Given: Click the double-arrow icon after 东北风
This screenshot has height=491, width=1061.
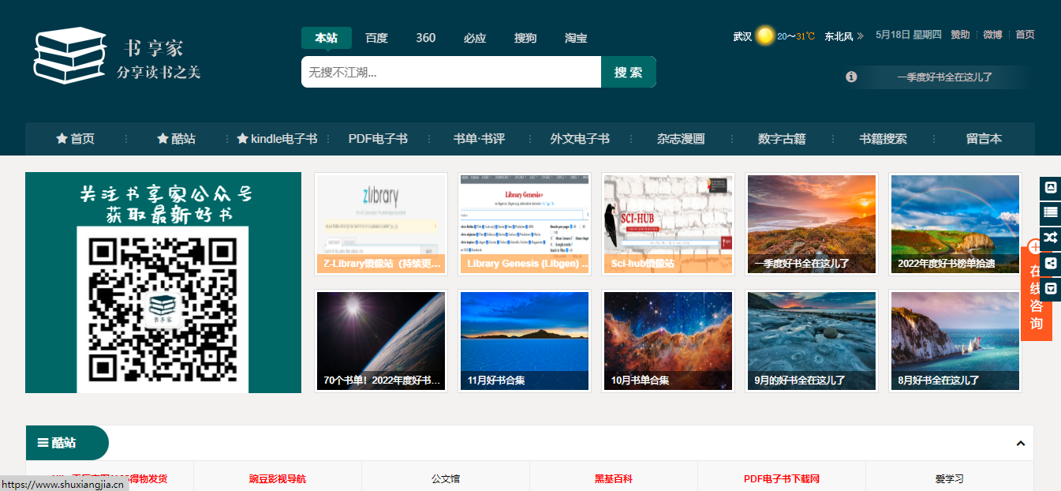Looking at the screenshot, I should [860, 36].
